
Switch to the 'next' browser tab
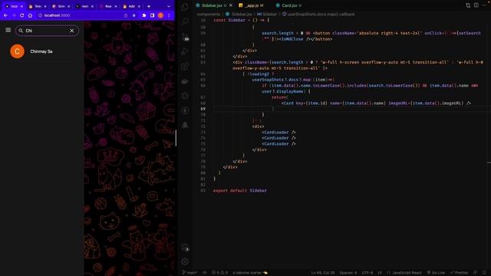pyautogui.click(x=84, y=6)
